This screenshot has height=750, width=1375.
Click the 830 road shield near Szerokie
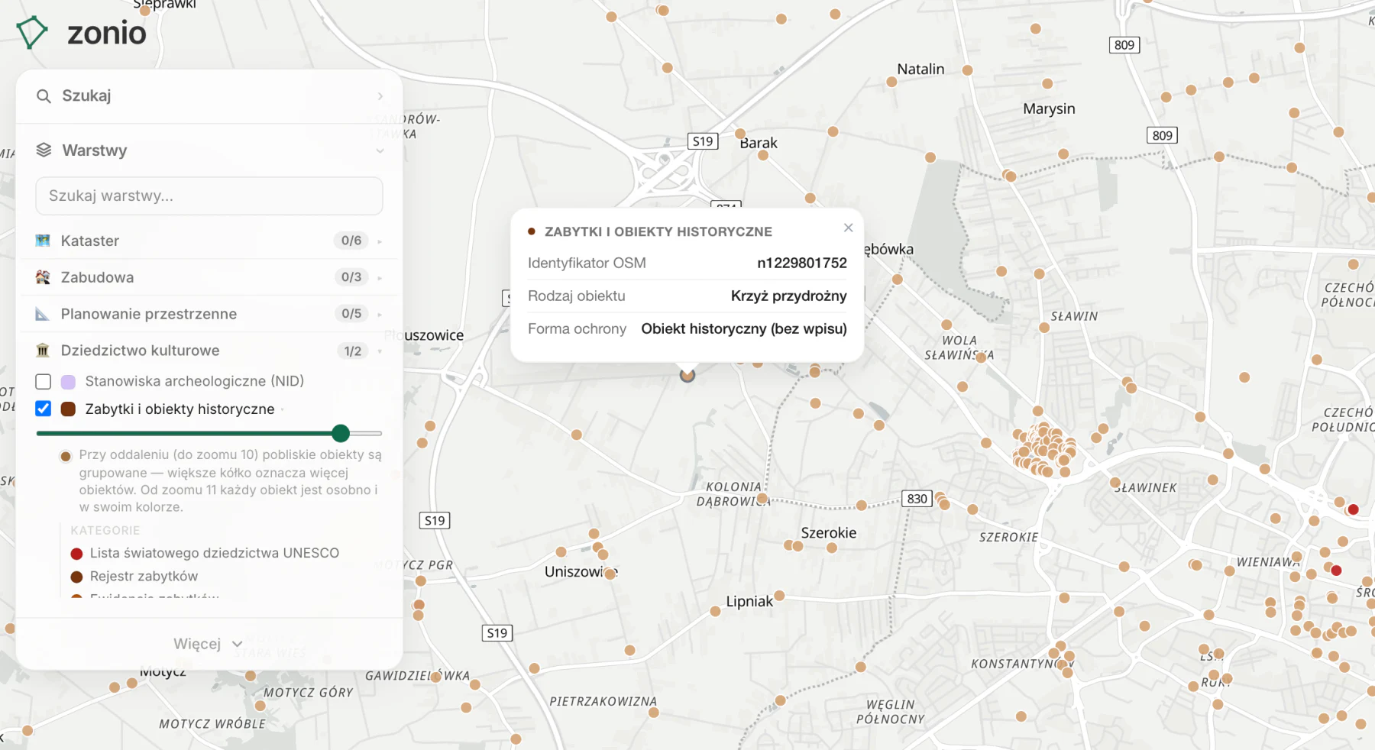917,499
